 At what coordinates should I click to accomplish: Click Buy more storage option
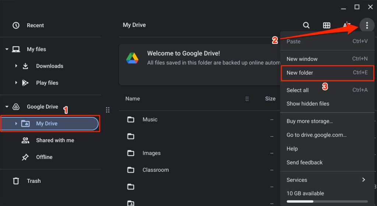(310, 121)
